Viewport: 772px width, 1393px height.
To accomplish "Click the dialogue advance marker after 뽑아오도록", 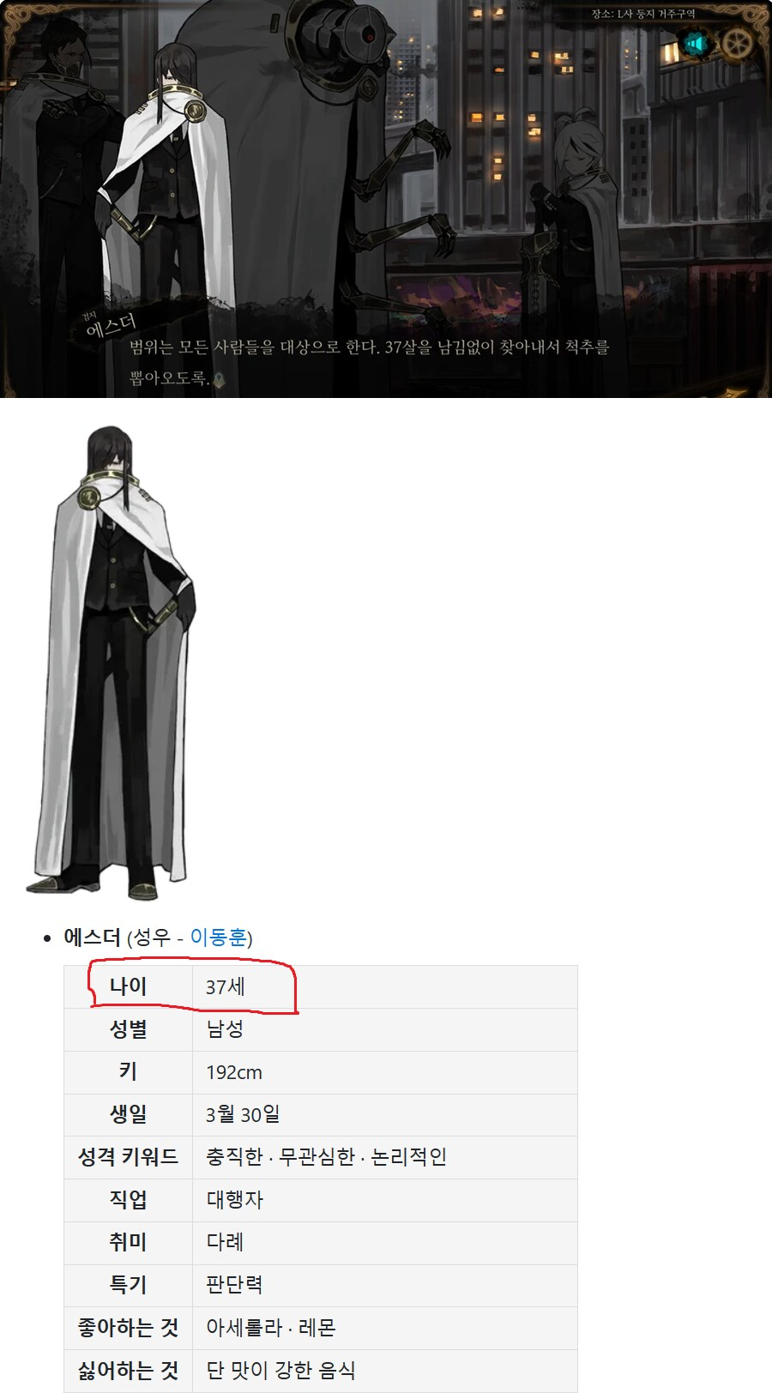I will coord(220,379).
